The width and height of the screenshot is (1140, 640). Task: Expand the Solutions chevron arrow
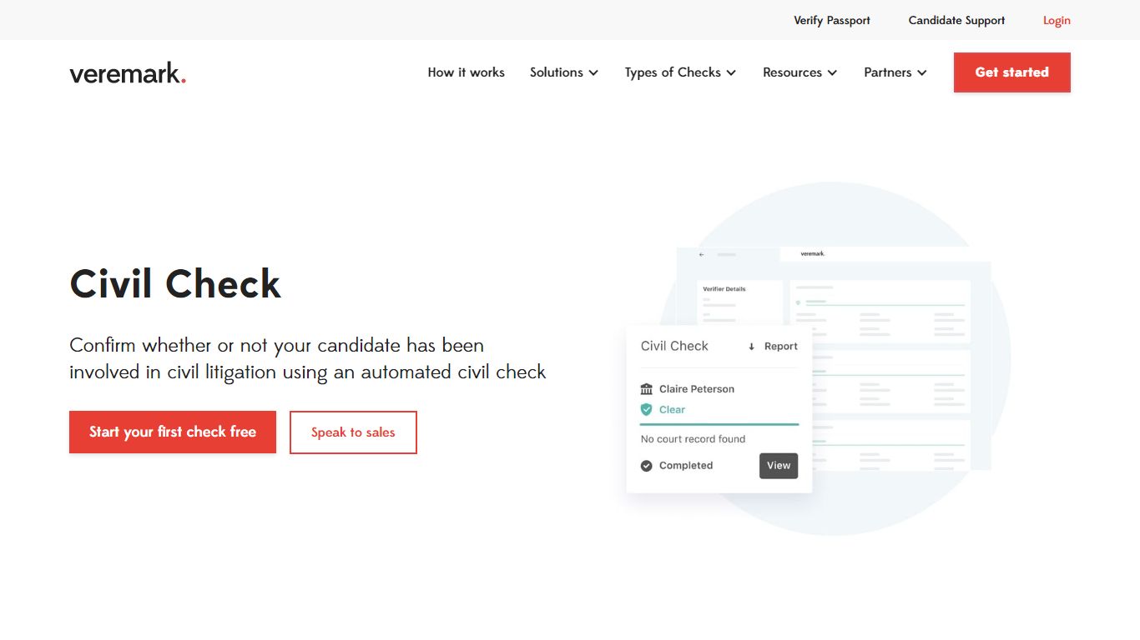tap(593, 73)
